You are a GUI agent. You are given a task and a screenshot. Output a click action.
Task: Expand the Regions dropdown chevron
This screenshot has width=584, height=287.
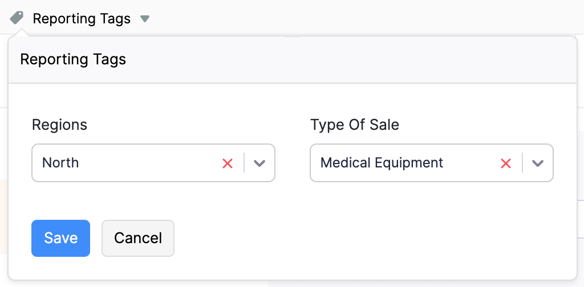click(x=259, y=163)
